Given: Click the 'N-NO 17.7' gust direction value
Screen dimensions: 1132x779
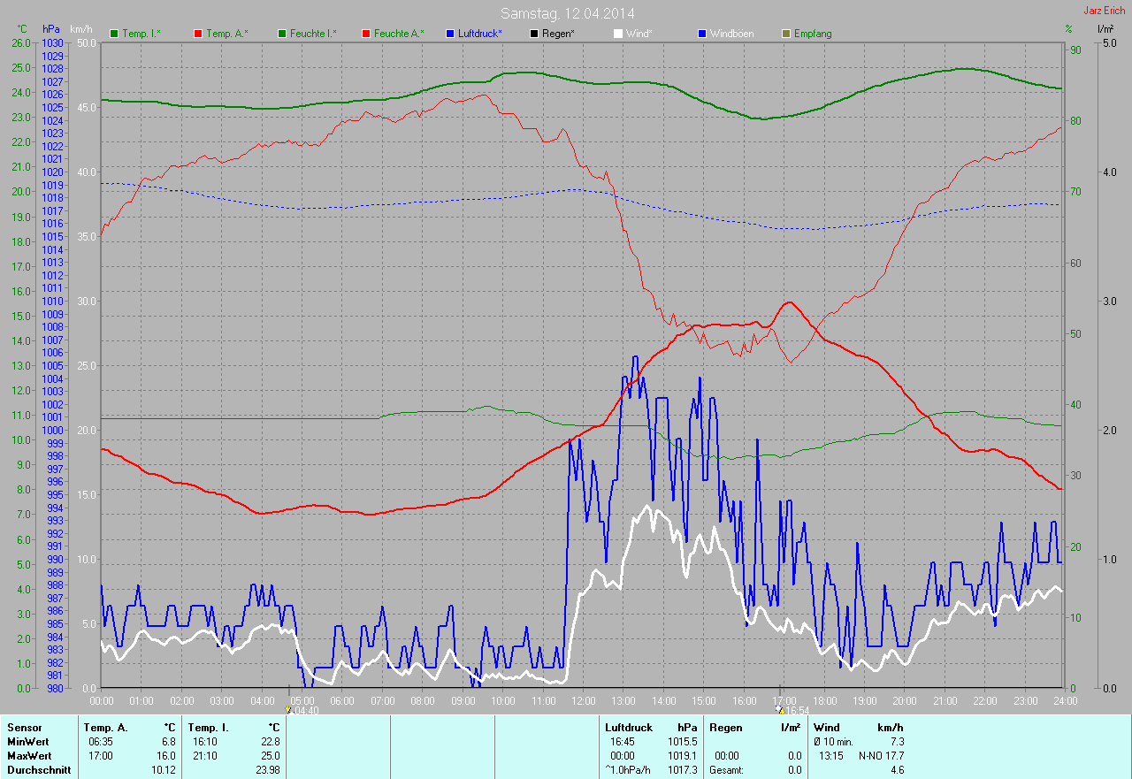Looking at the screenshot, I should pyautogui.click(x=882, y=756).
